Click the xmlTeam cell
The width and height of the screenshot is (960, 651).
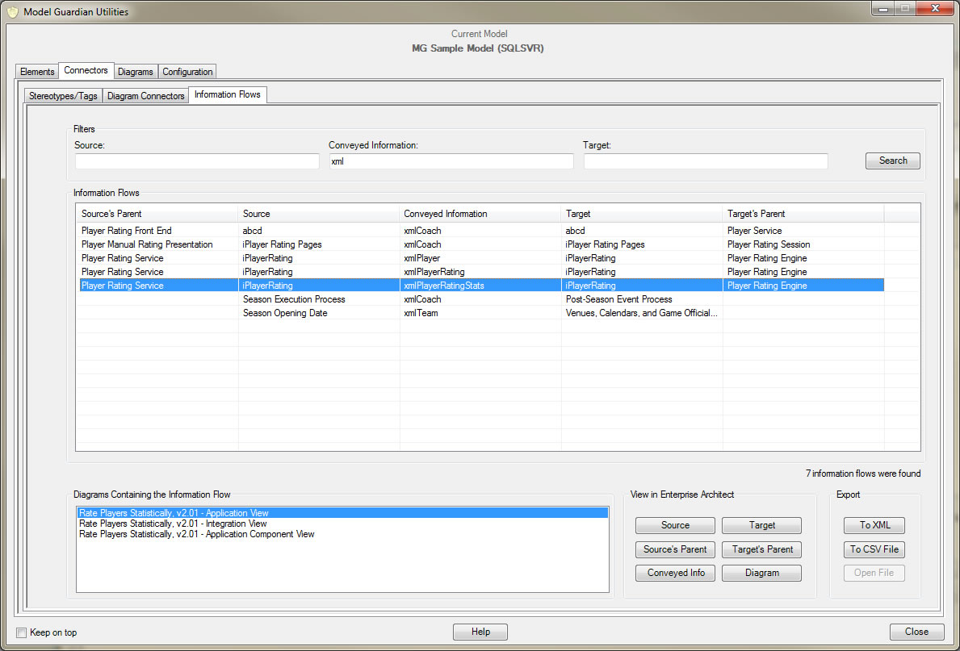click(480, 313)
